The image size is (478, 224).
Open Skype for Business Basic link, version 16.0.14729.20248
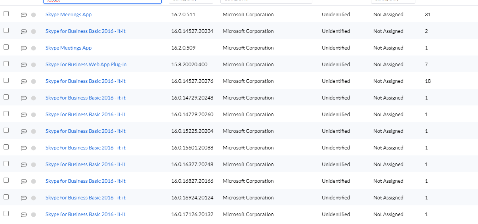(86, 98)
